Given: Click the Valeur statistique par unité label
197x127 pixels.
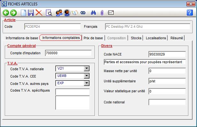Looking at the screenshot, I should point(125,91).
